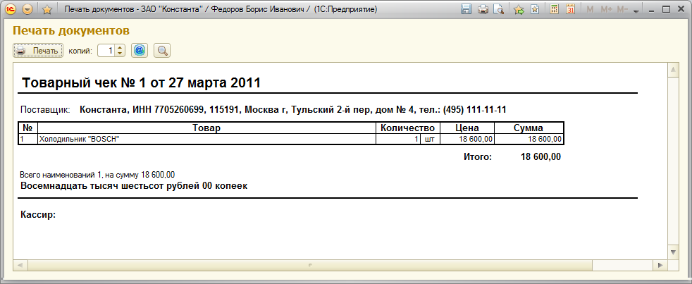Click the шт unit cell

pyautogui.click(x=430, y=139)
